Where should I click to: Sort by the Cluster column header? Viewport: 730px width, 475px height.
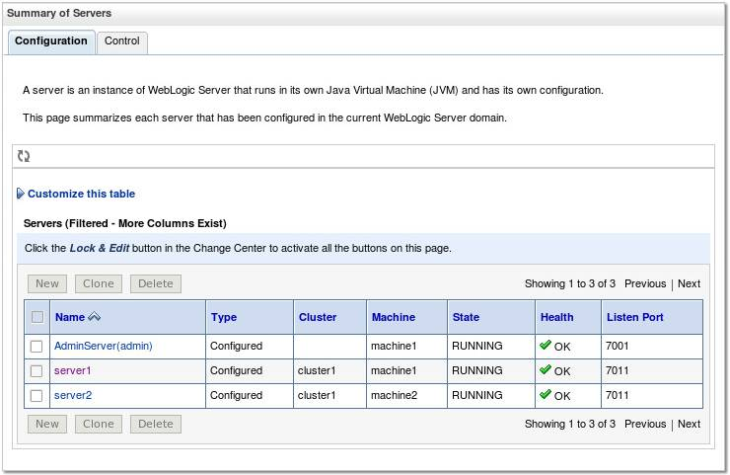coord(318,317)
